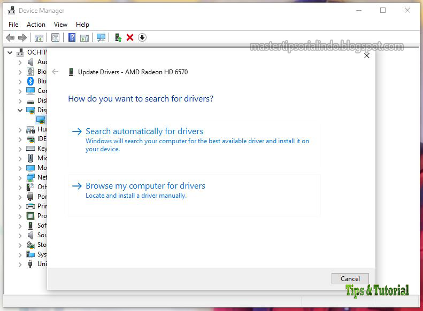Viewport: 423px width, 311px height.
Task: Click the Disable device down-arrow icon
Action: [x=142, y=37]
